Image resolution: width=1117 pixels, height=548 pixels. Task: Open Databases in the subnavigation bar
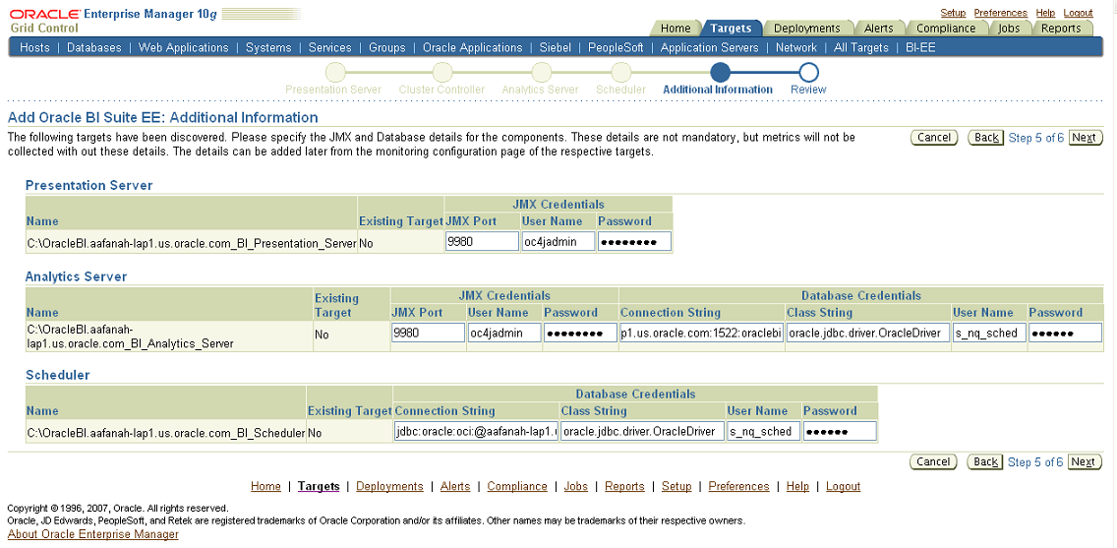[94, 48]
